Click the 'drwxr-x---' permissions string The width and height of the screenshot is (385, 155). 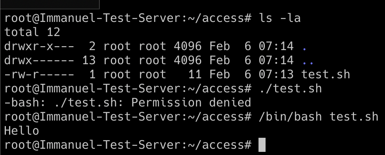[x=39, y=46]
